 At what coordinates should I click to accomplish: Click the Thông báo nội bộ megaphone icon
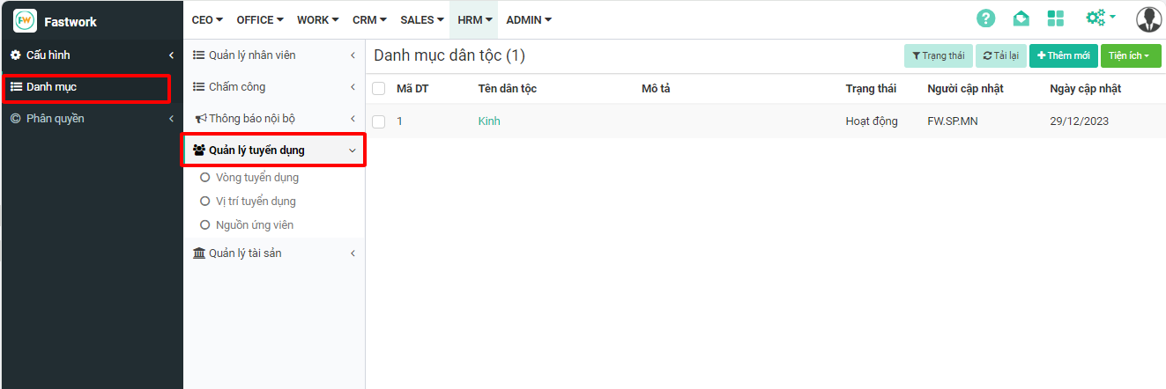pos(200,119)
